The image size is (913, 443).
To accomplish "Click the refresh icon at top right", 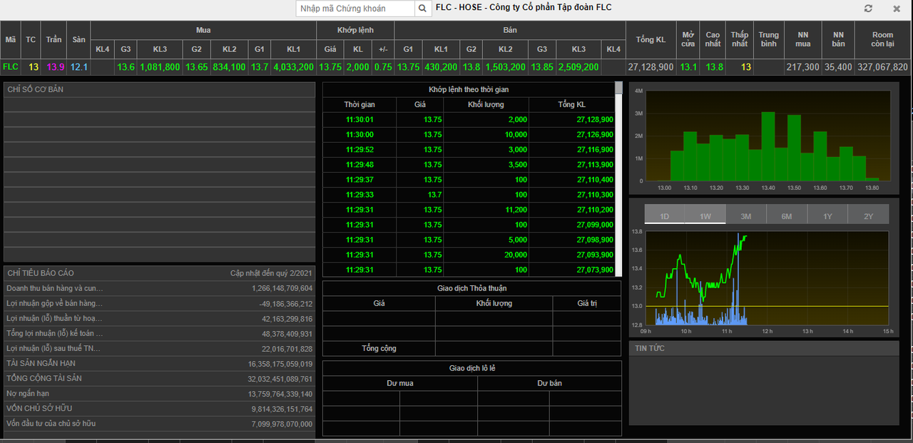I will pos(868,9).
